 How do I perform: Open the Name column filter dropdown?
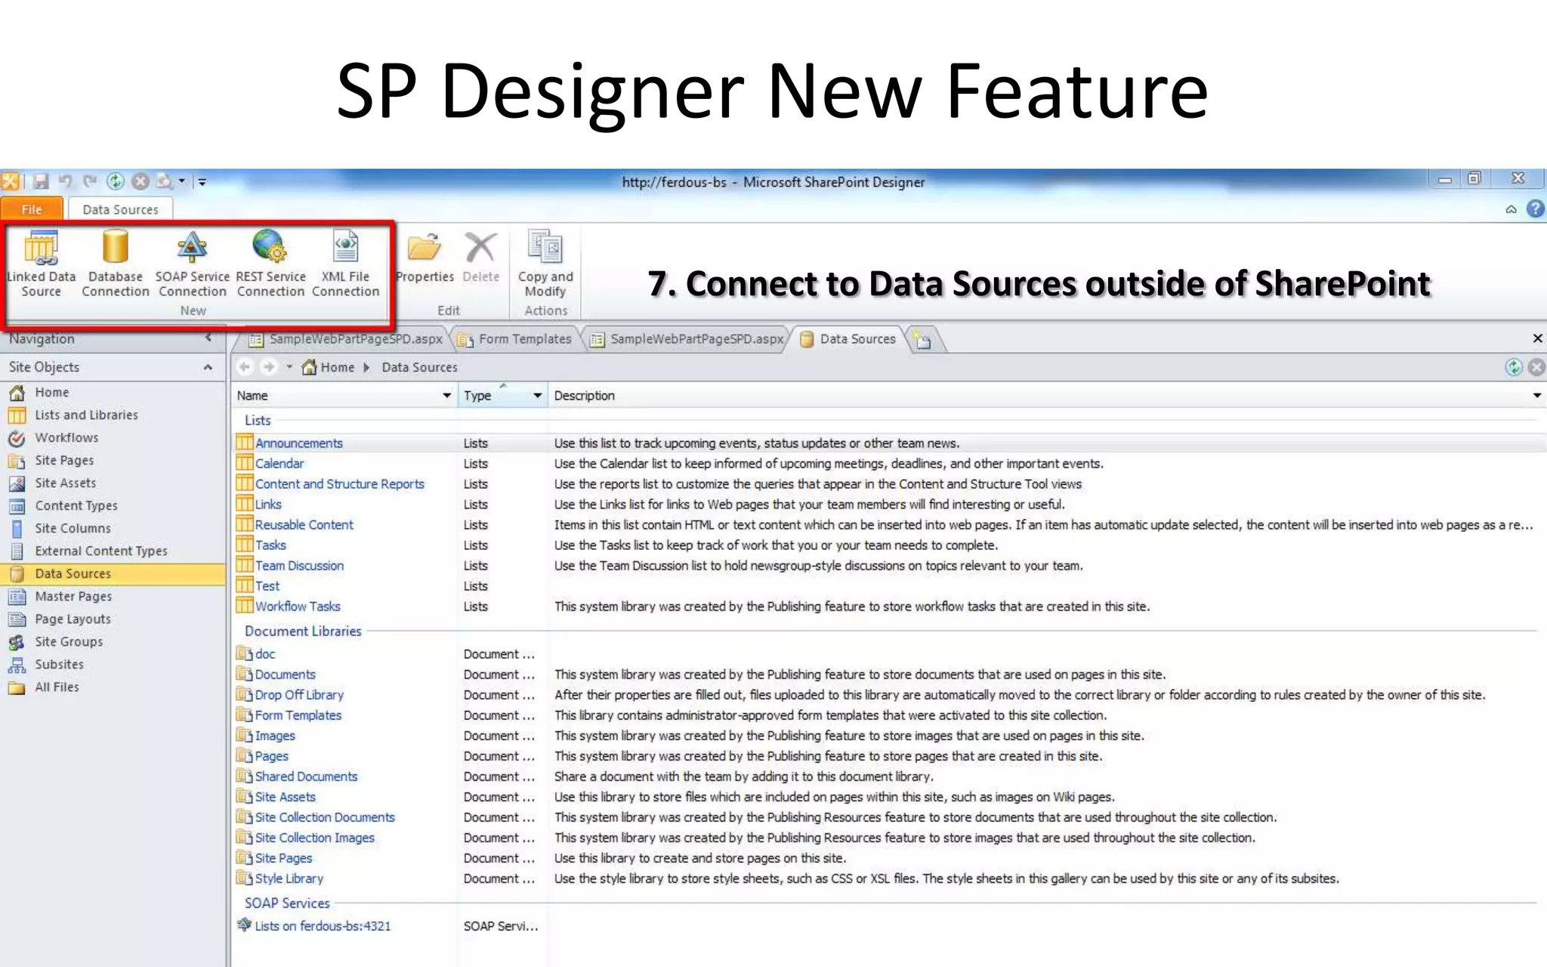[446, 395]
